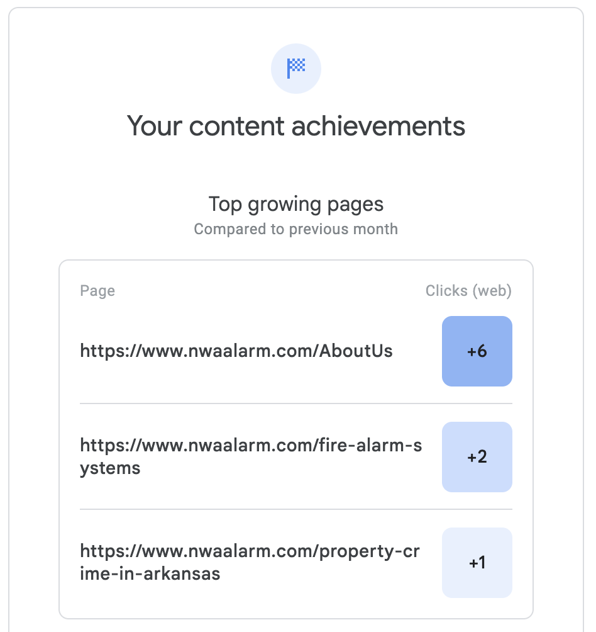Click the blue checkered flag icon
The image size is (596, 632).
tap(296, 67)
